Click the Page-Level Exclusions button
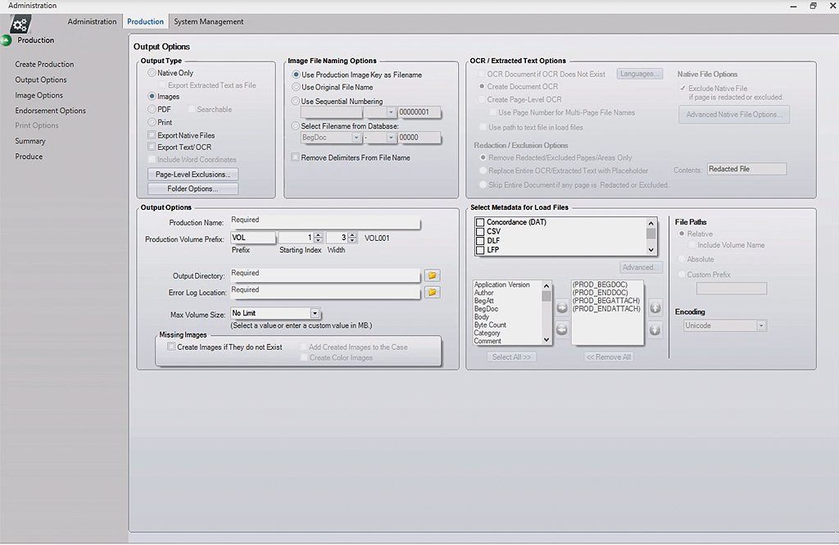Viewport: 839px width, 545px height. click(x=193, y=174)
